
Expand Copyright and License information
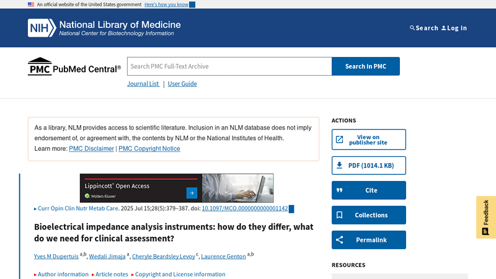coord(179,274)
